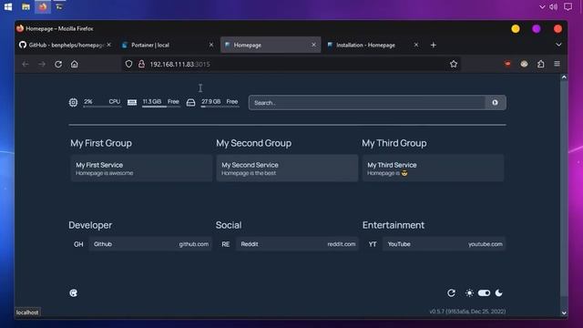Click the purple maximize window button
583x328 pixels.
tap(537, 28)
